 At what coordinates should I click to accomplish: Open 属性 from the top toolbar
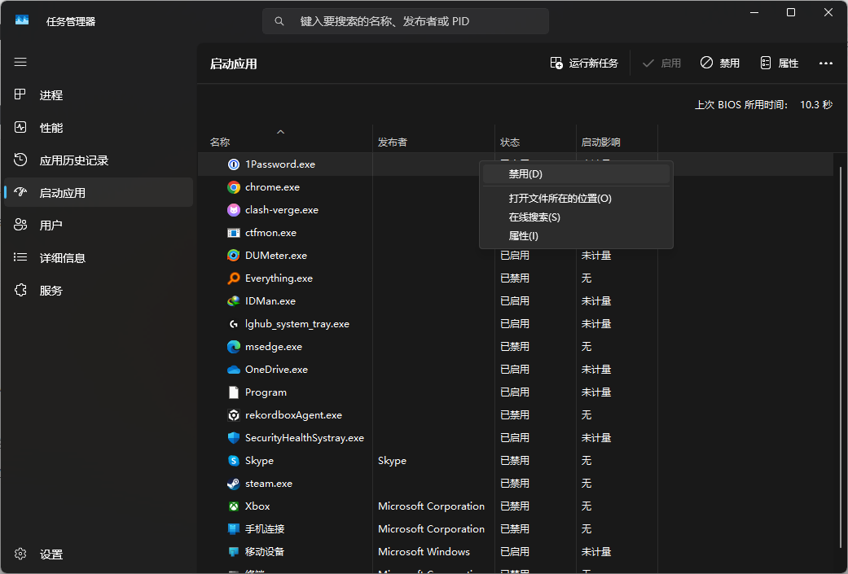pyautogui.click(x=780, y=64)
